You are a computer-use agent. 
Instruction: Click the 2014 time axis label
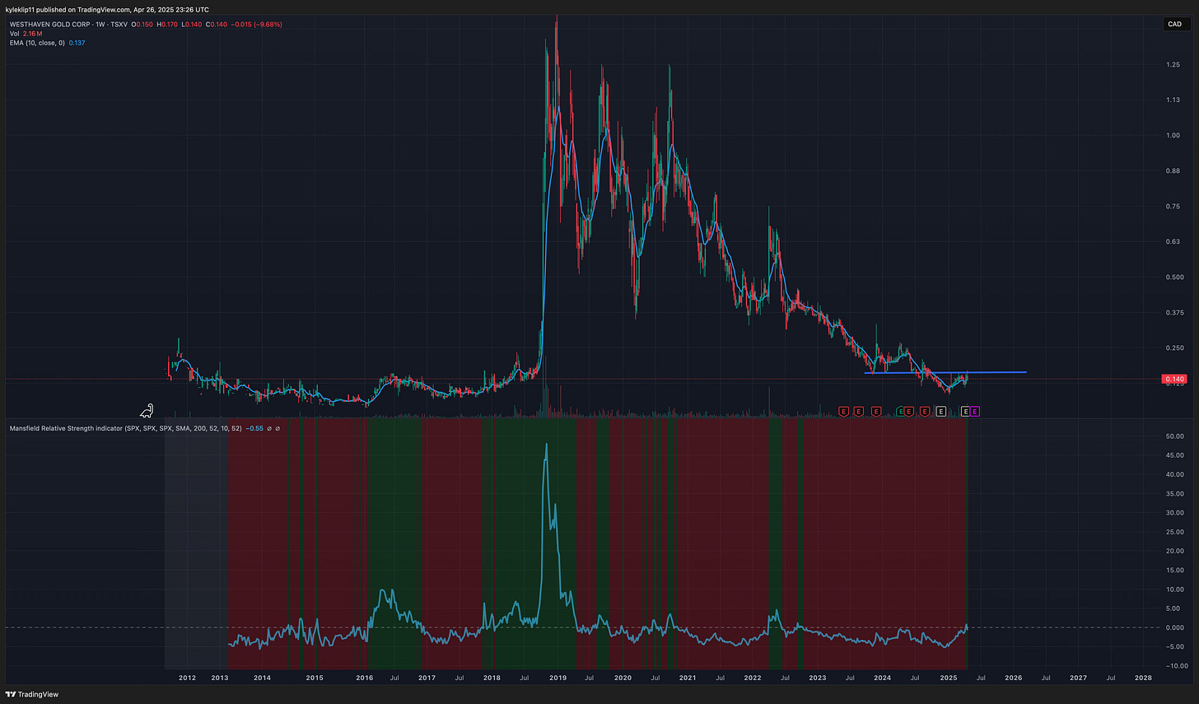tap(262, 678)
